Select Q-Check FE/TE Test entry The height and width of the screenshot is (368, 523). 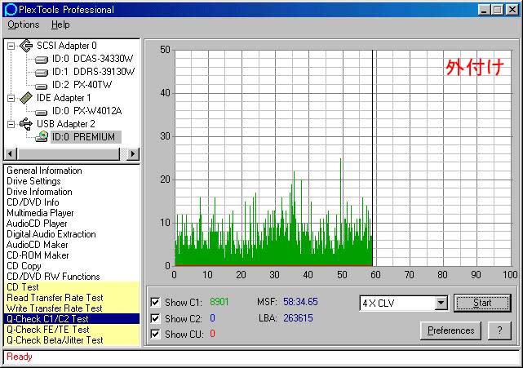[x=72, y=330]
